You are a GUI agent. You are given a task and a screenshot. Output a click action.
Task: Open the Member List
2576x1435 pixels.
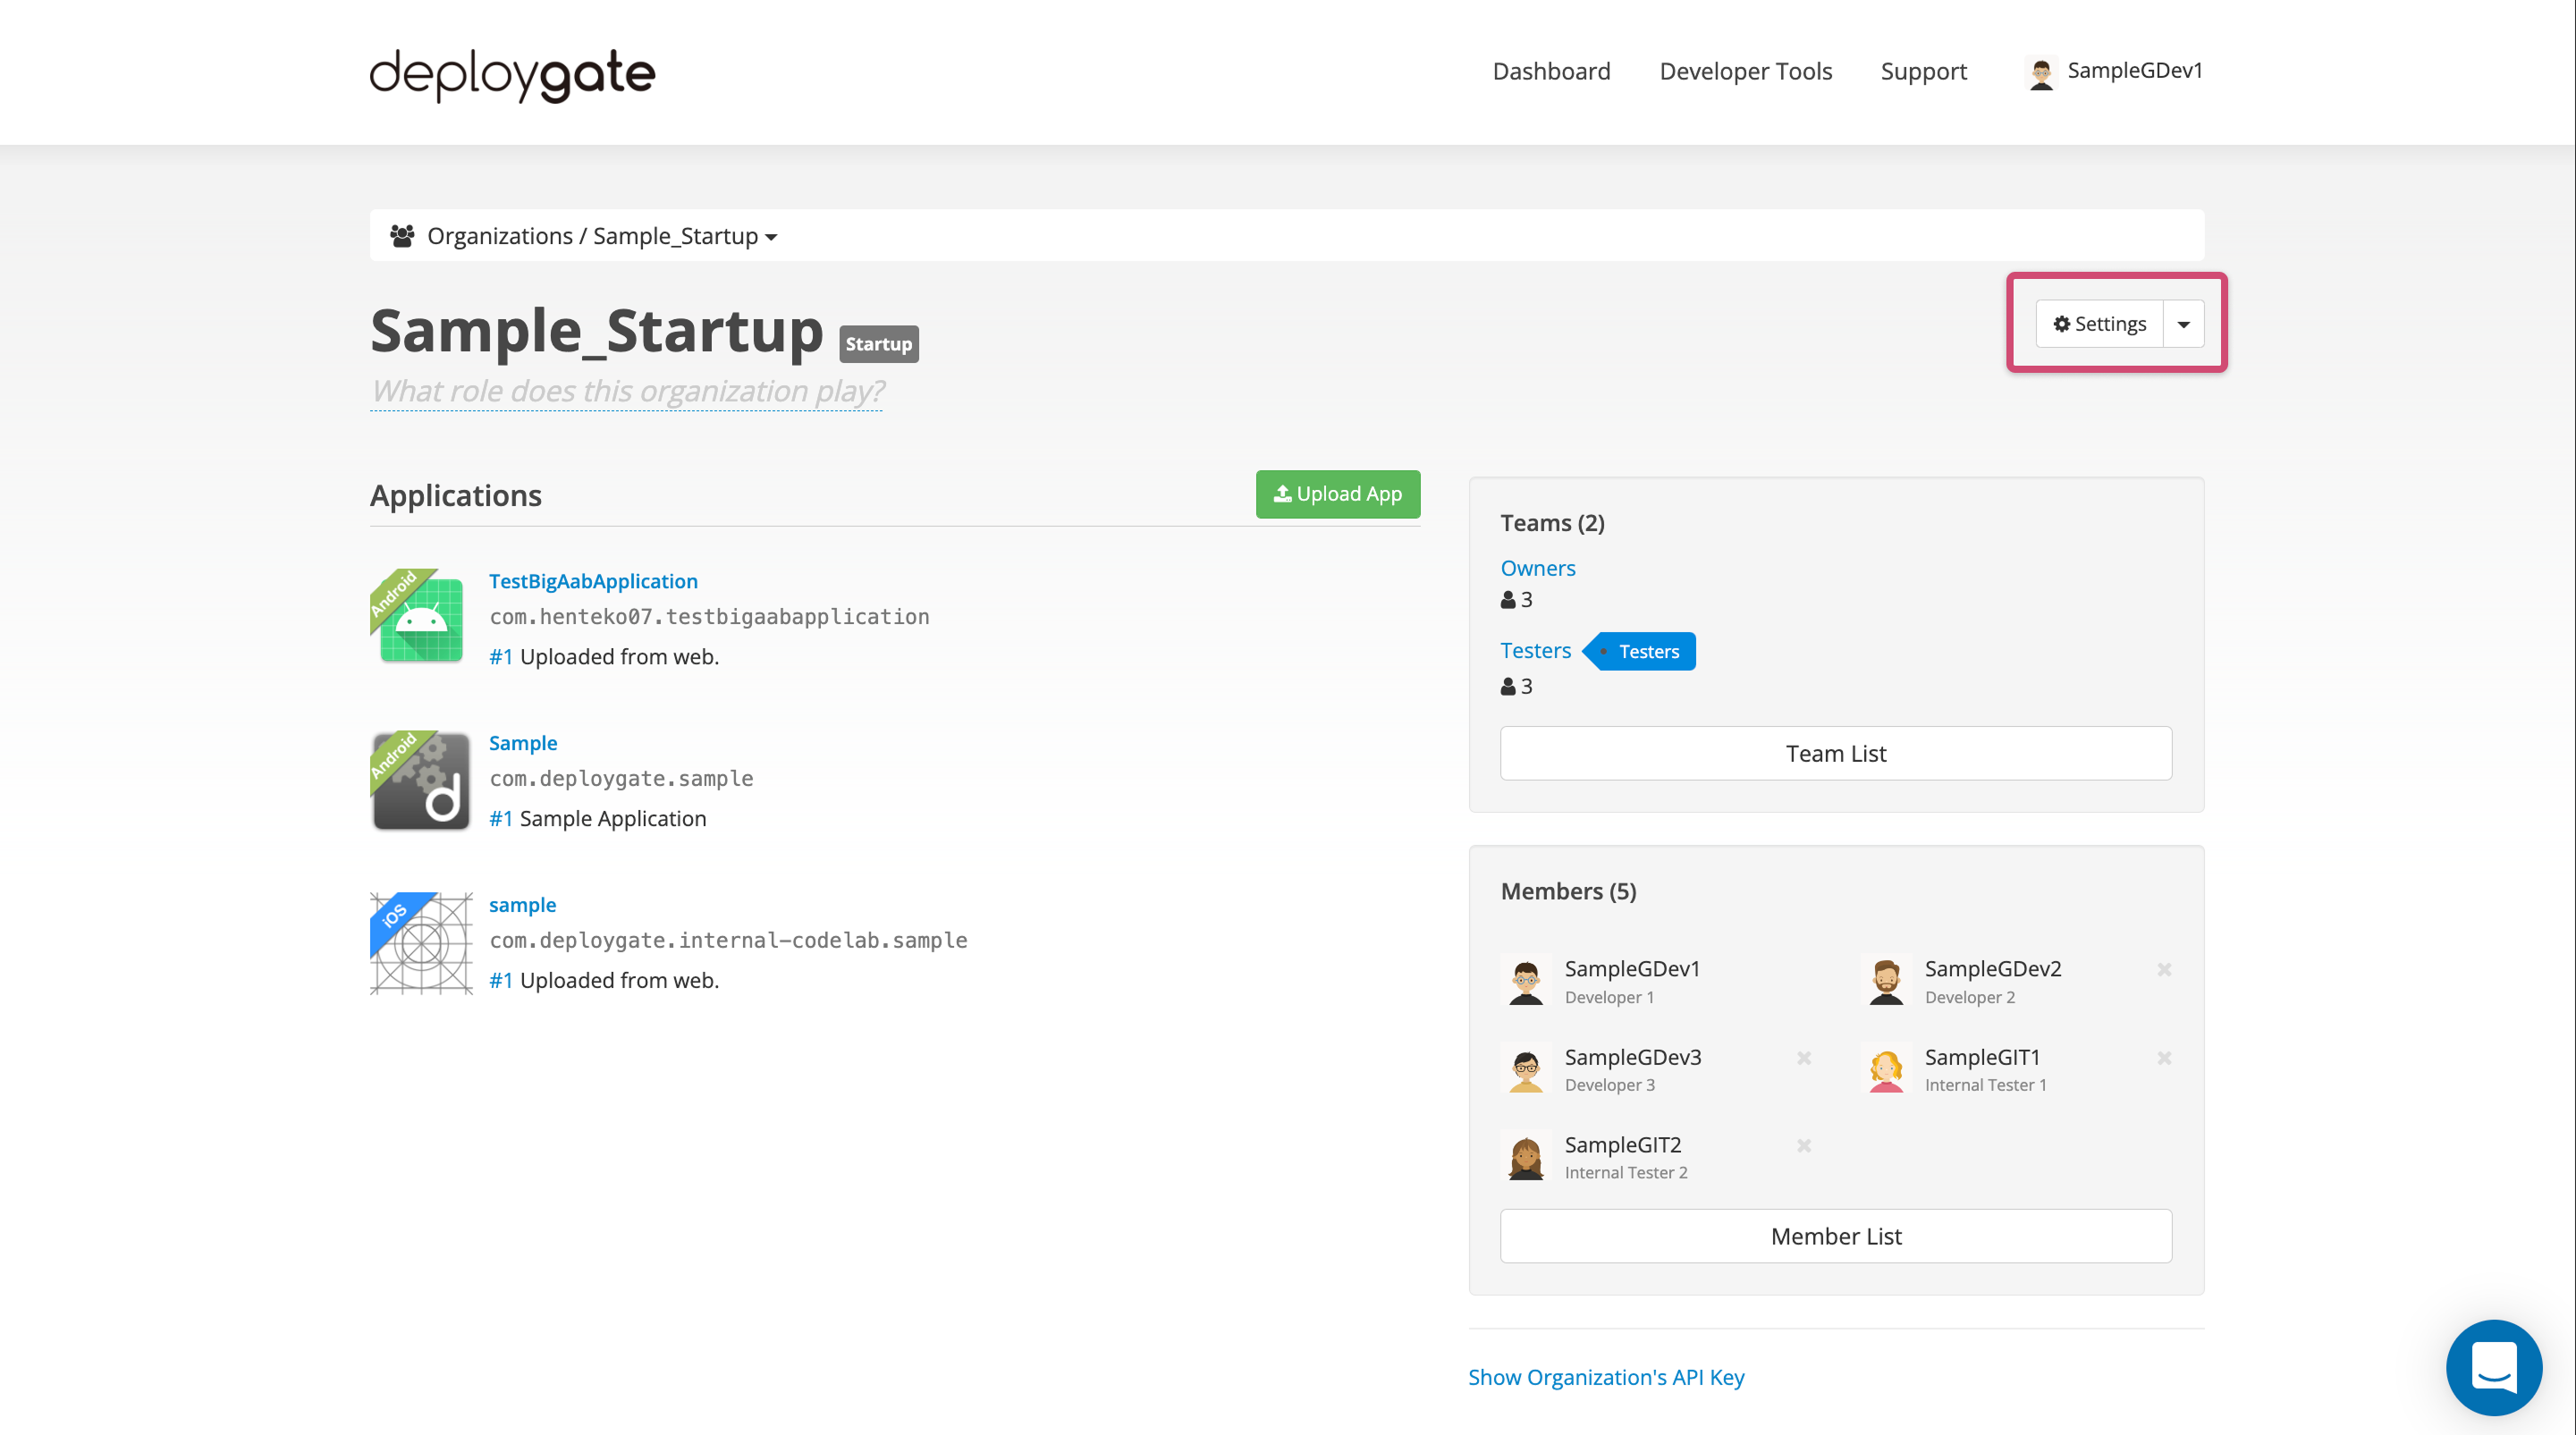click(x=1835, y=1236)
